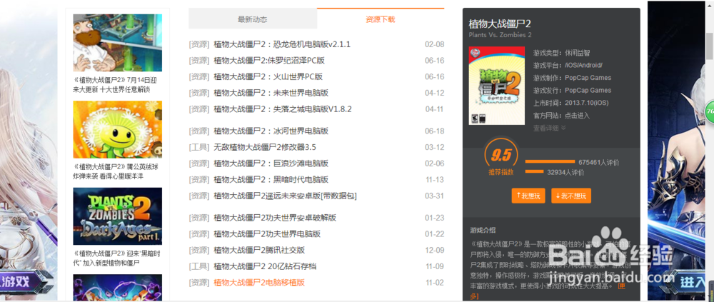Open 植物大战僵尸2:侏罗纪沼泽PC版 link
714x302 pixels.
pyautogui.click(x=269, y=60)
